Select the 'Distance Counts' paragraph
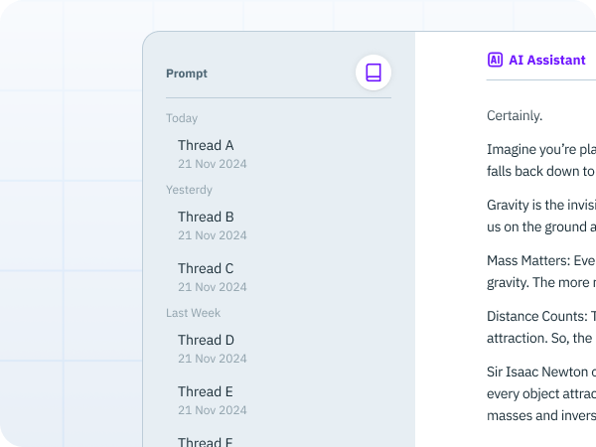This screenshot has width=596, height=447. pos(541,327)
